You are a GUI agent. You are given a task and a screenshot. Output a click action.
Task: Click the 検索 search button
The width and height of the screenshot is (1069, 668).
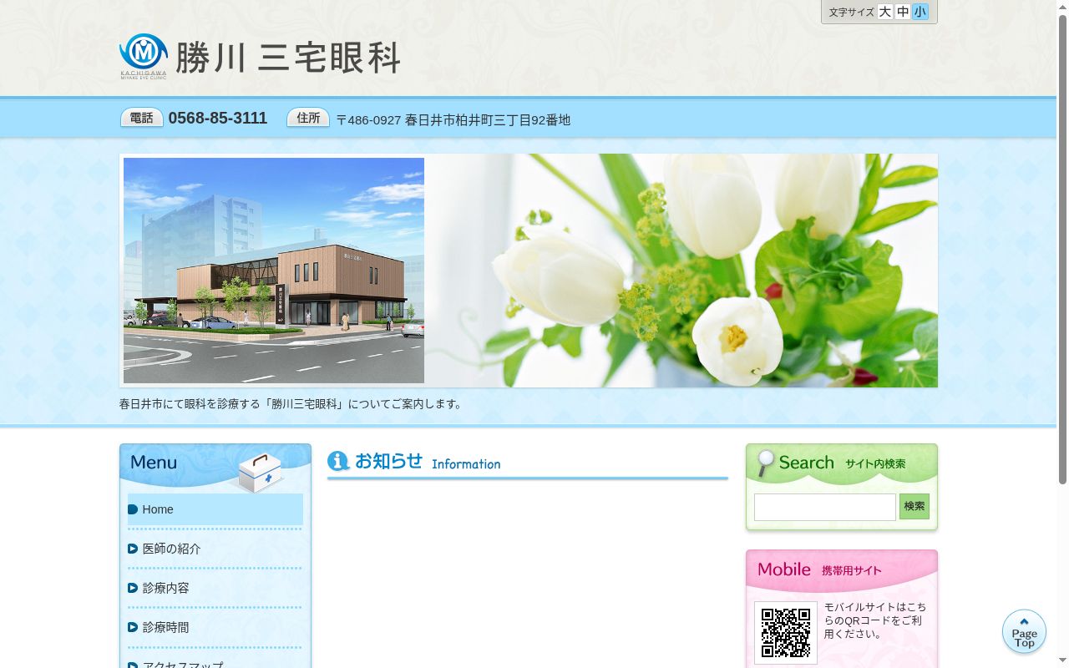[x=914, y=507]
